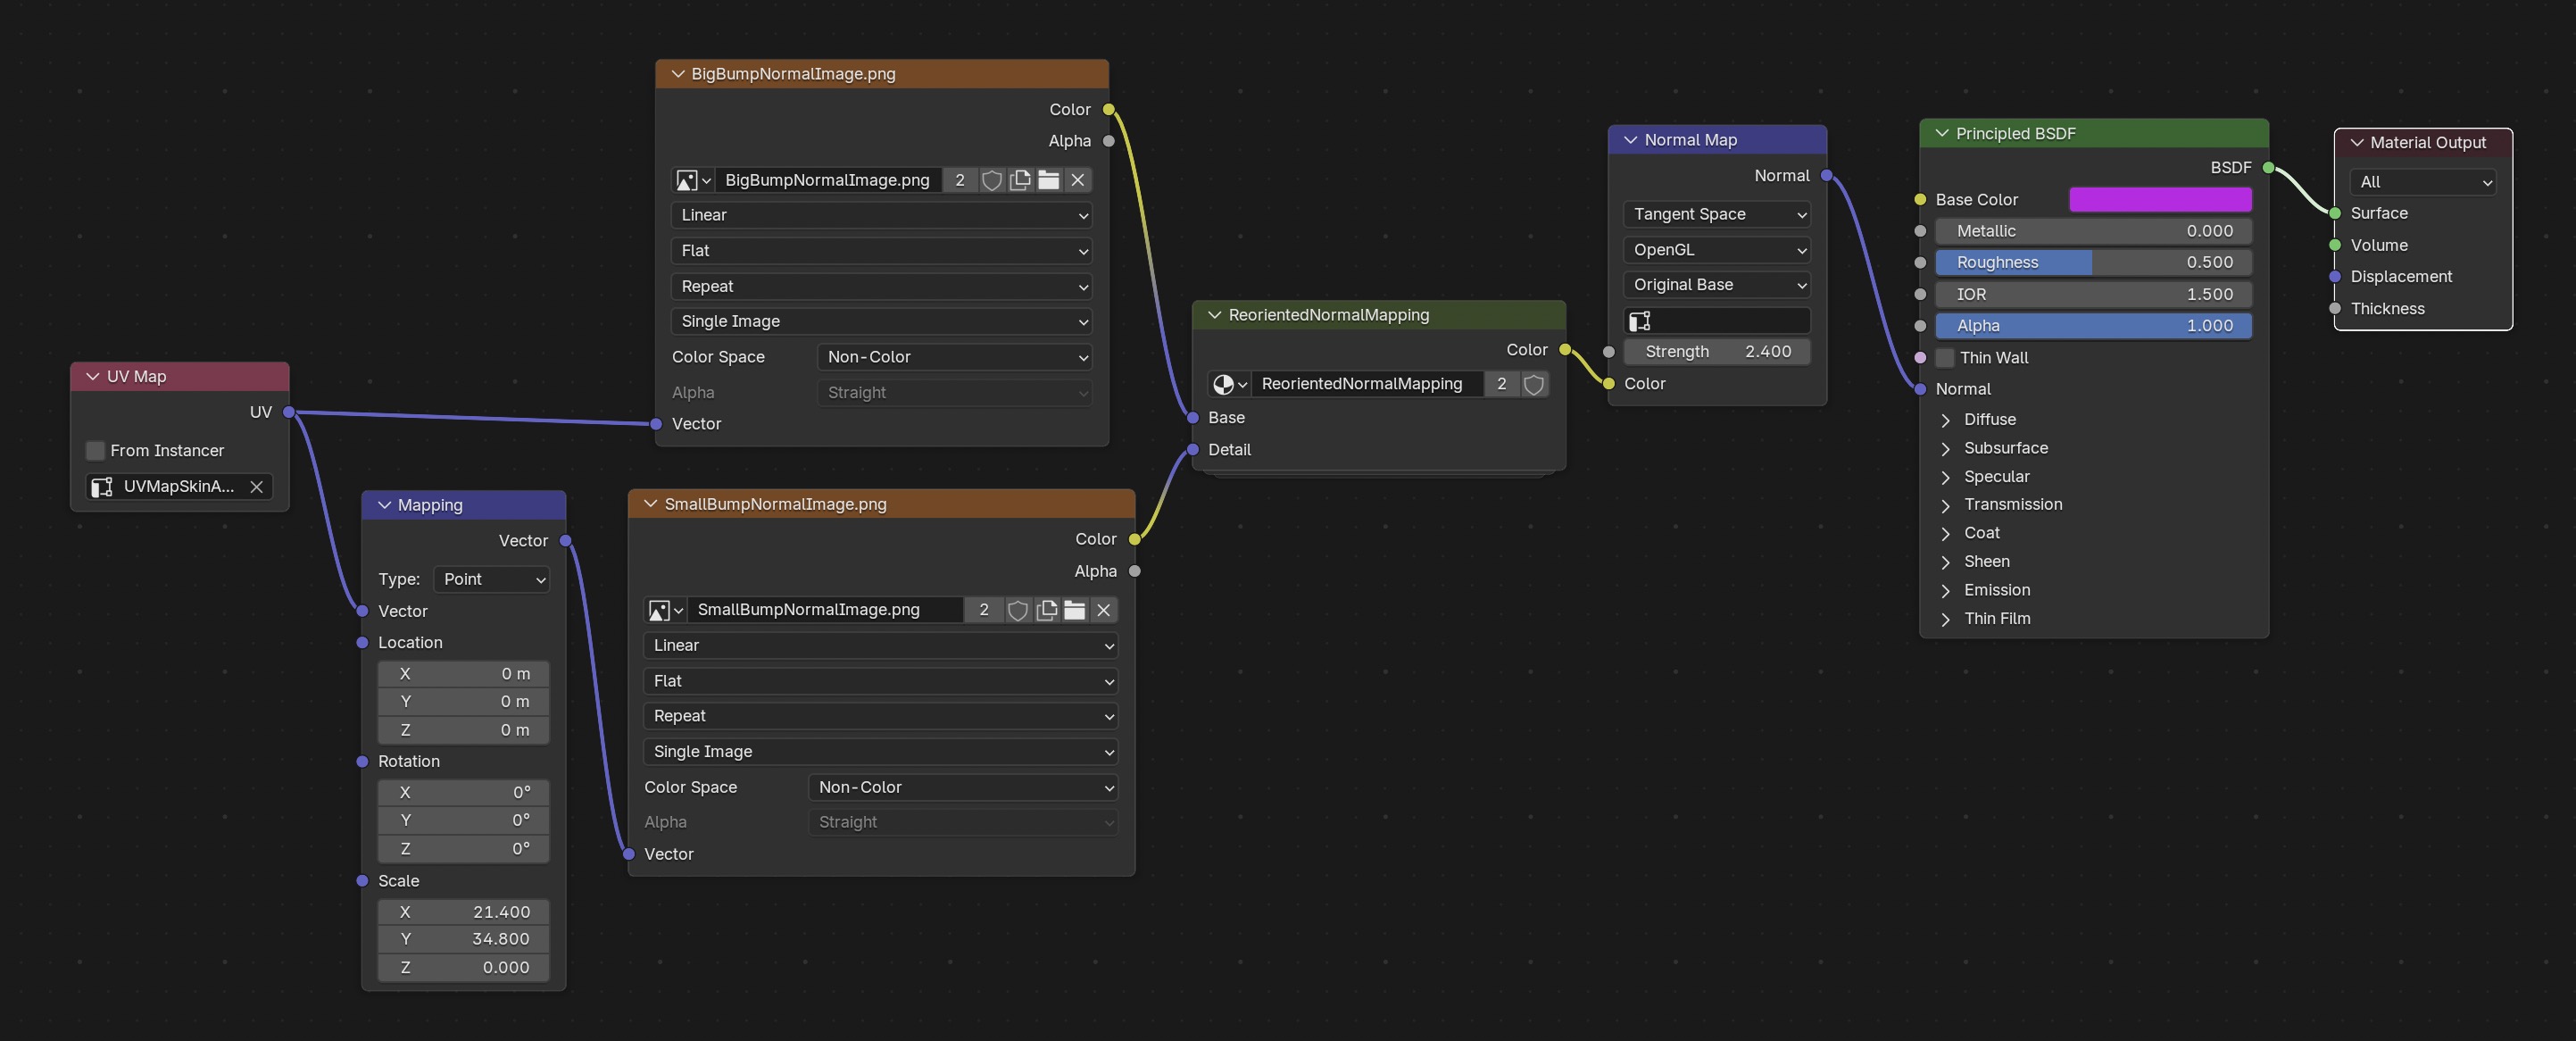Collapse the UV Map node header

click(x=93, y=377)
